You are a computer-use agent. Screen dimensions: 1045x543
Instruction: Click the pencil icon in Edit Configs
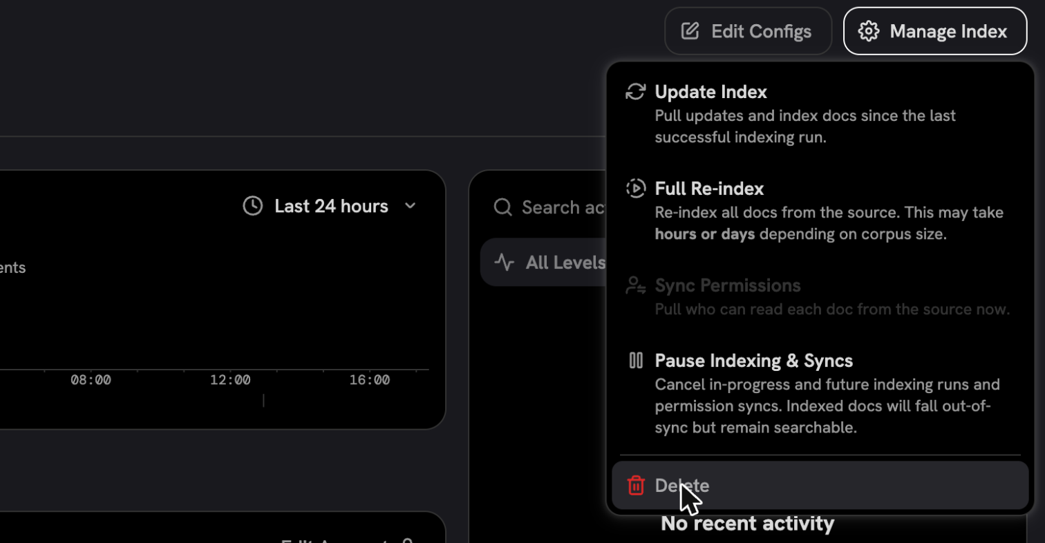690,31
